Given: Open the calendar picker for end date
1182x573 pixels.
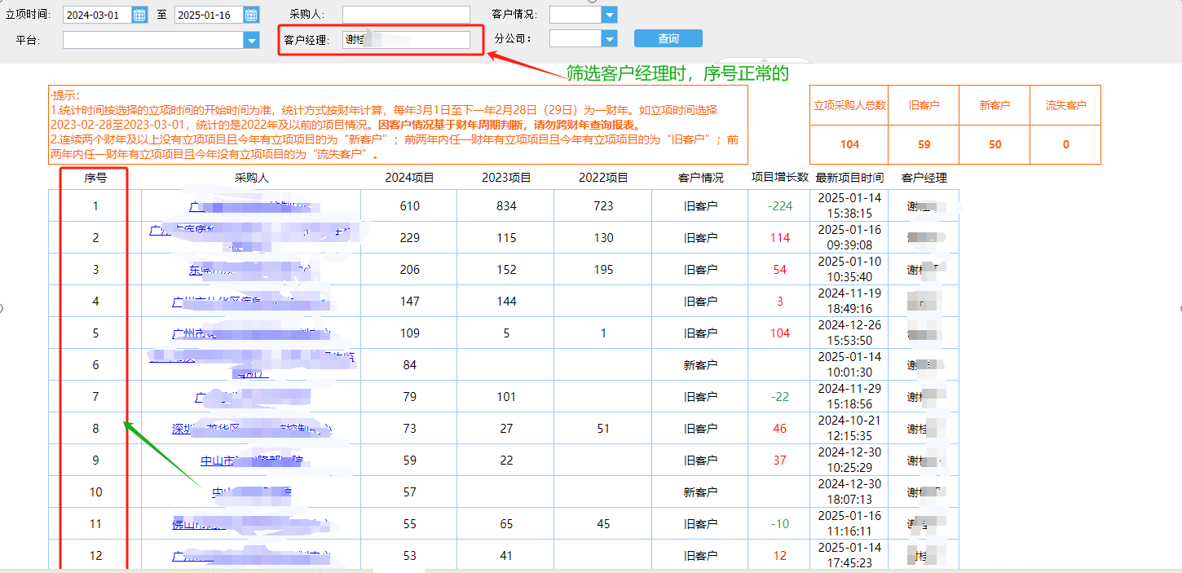Looking at the screenshot, I should click(251, 15).
